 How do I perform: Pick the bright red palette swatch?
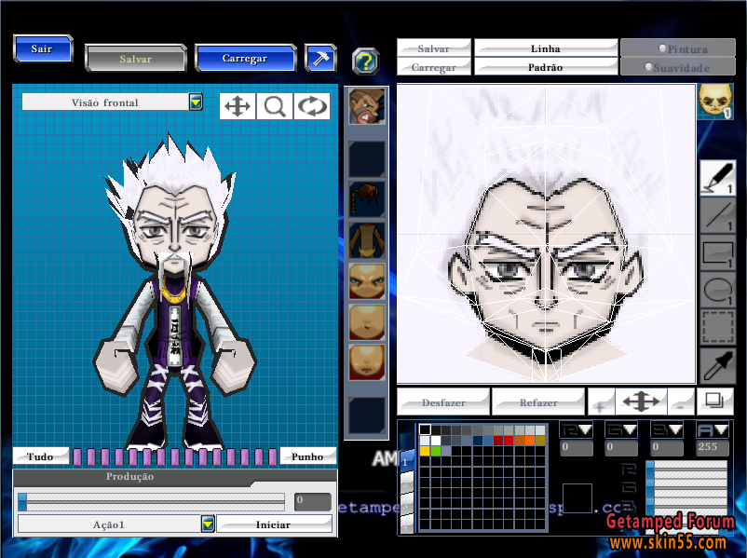tap(509, 441)
